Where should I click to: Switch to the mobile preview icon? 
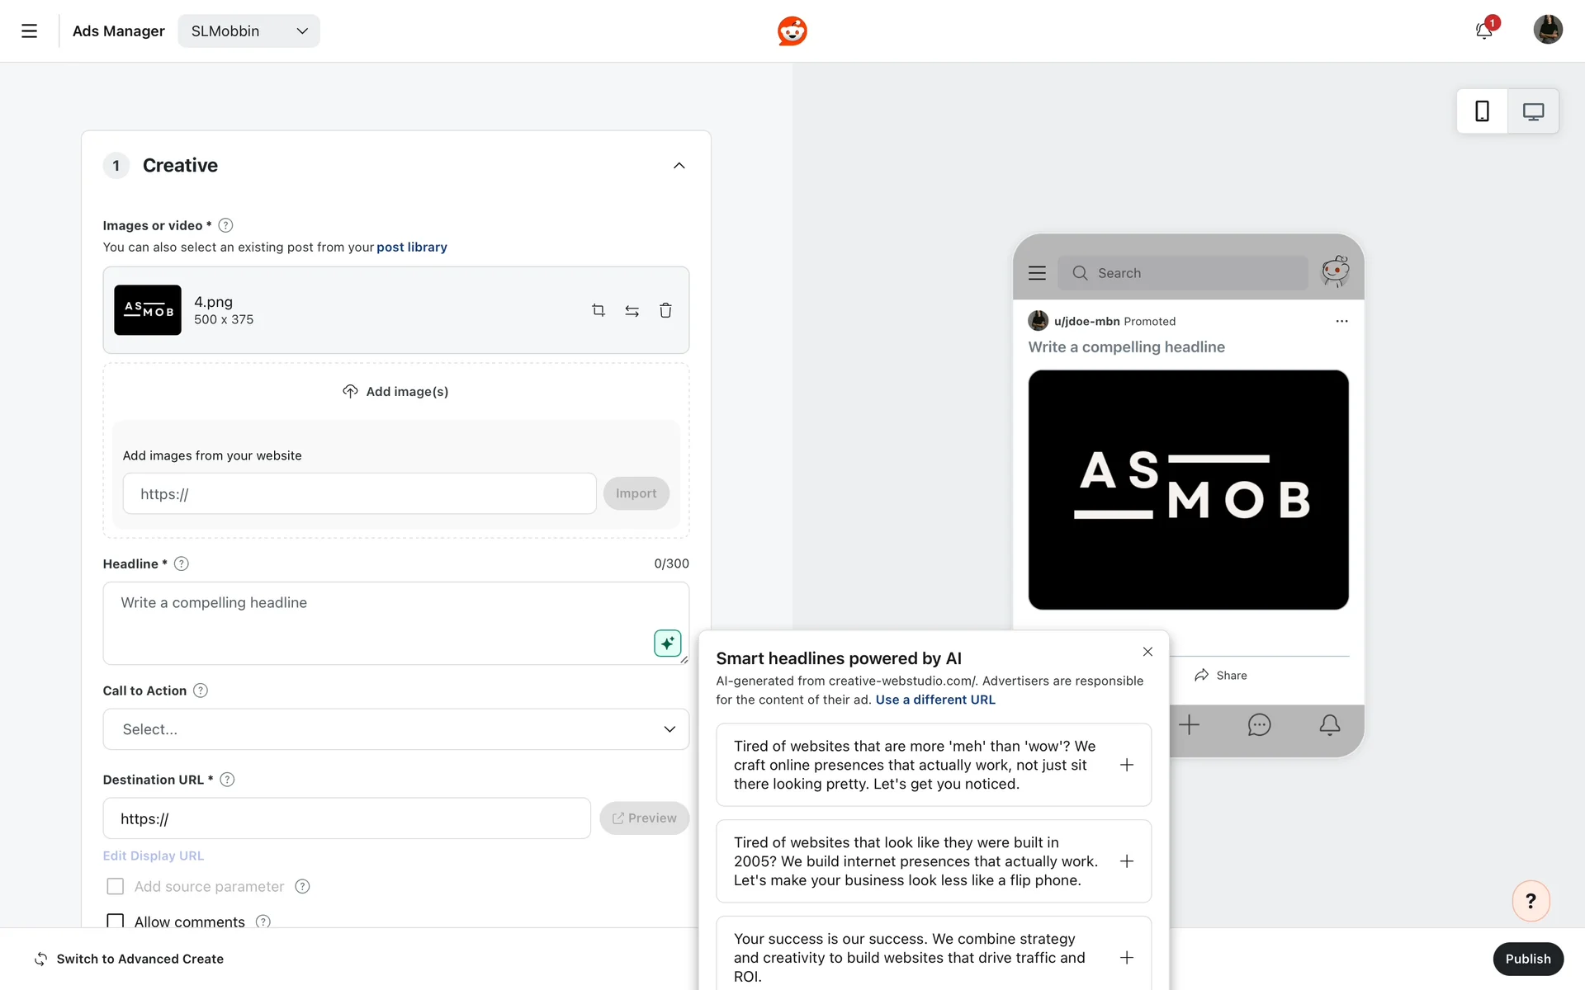(1482, 111)
